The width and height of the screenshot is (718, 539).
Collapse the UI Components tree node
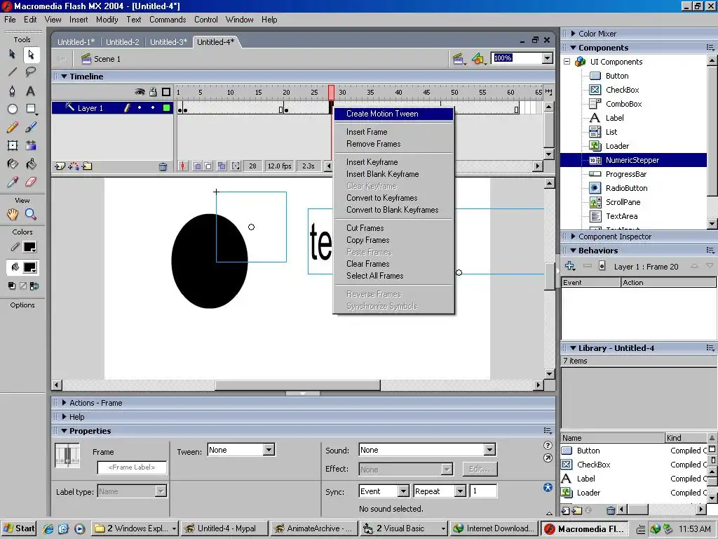tap(567, 62)
